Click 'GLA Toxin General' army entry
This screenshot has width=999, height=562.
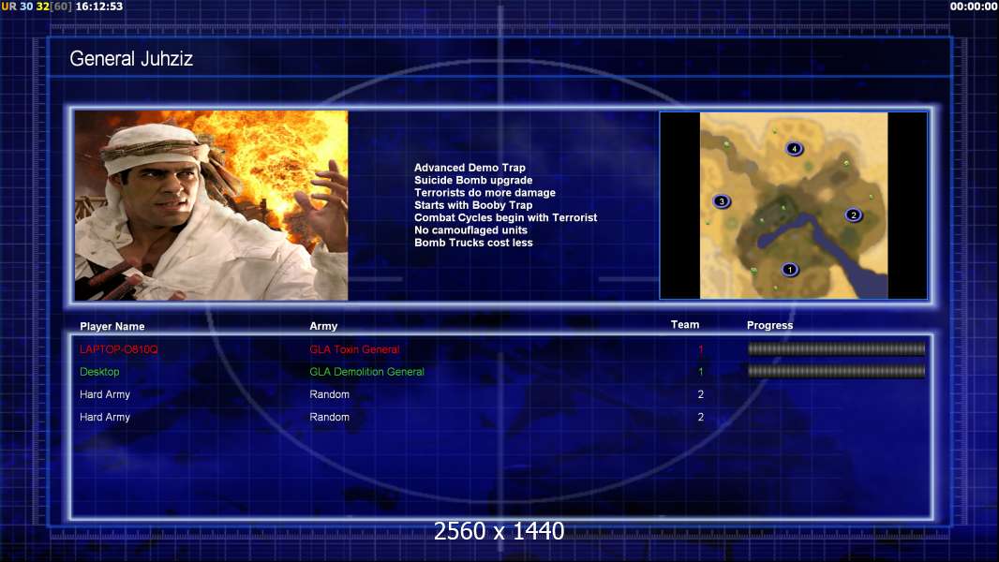[354, 349]
